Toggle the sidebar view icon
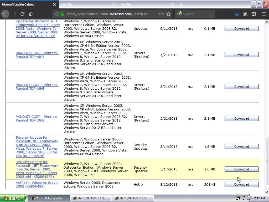 click(254, 14)
